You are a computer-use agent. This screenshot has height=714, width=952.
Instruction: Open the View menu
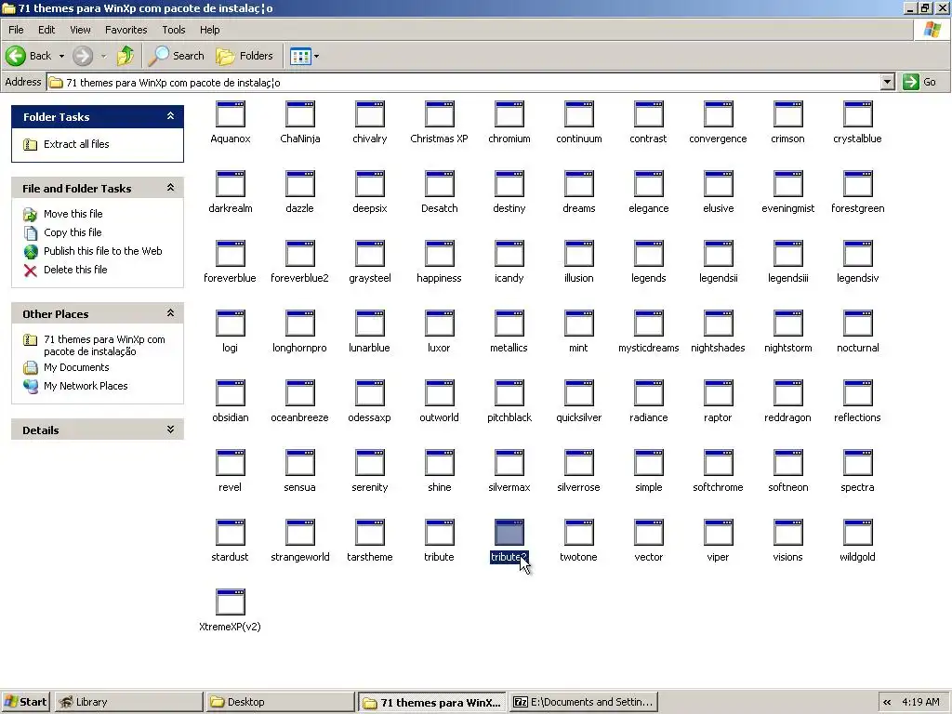point(80,30)
